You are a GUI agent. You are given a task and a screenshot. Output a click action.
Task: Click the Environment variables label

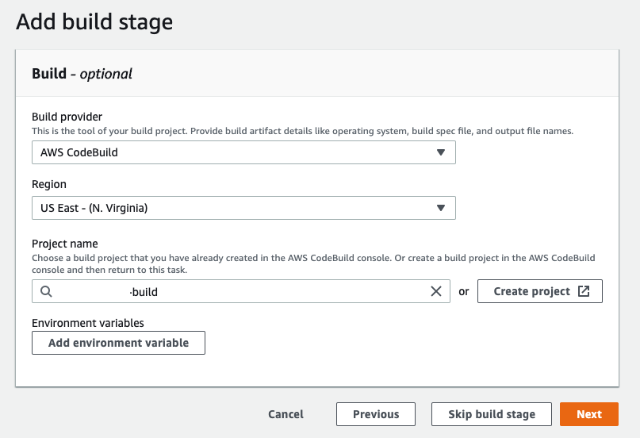pos(86,323)
